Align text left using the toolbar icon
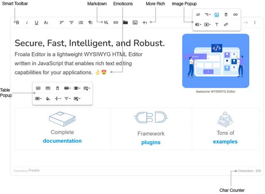 62,22
